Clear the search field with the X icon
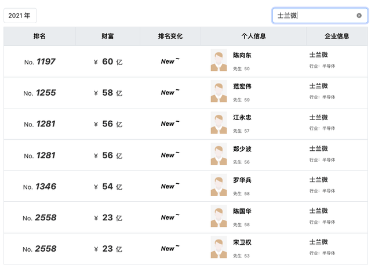This screenshot has width=371, height=272. click(359, 16)
